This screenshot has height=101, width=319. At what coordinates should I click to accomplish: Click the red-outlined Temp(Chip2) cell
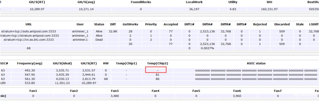[x=156, y=70]
